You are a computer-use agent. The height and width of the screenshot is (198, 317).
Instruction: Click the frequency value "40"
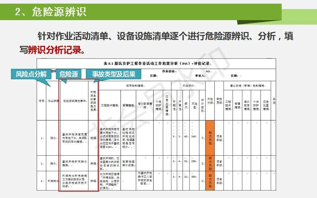[186, 137]
